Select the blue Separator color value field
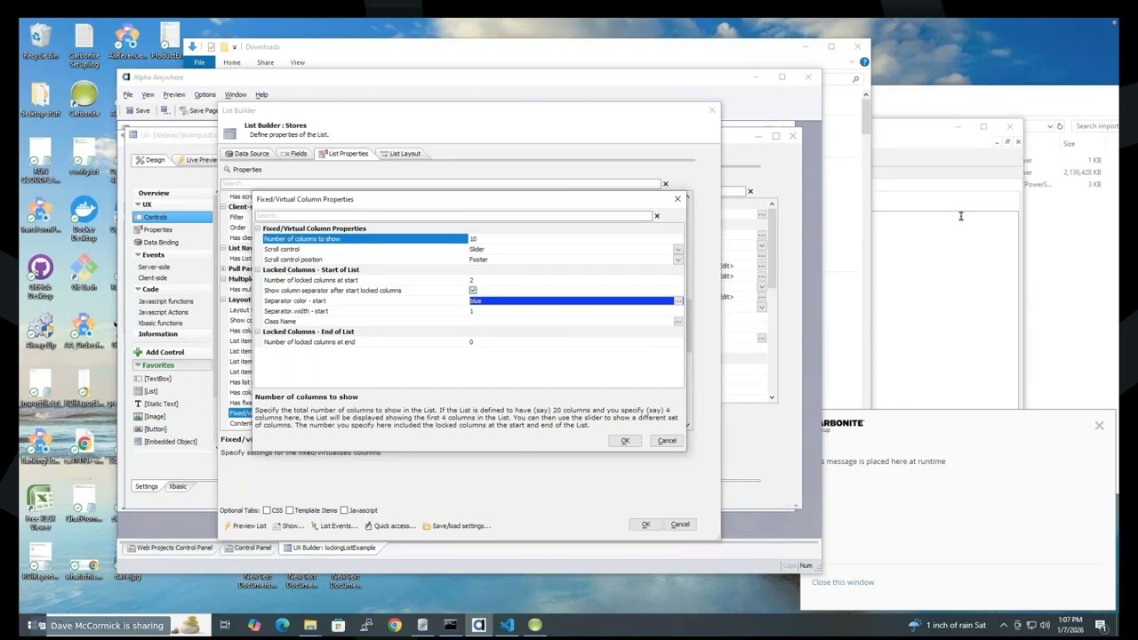 click(x=571, y=301)
